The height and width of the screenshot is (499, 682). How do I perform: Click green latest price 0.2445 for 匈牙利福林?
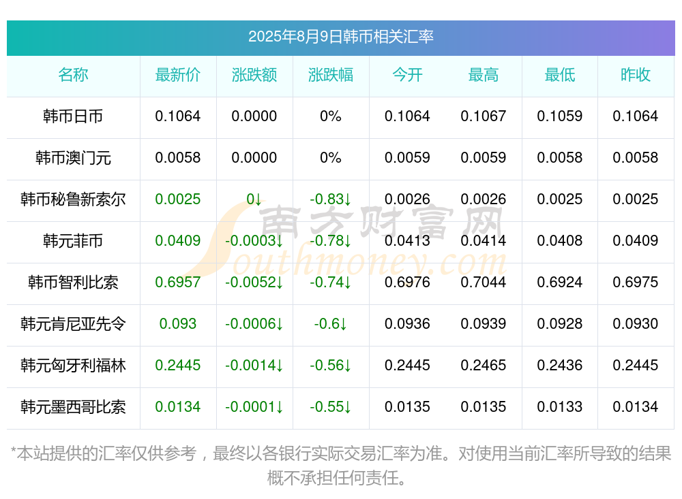coord(178,366)
